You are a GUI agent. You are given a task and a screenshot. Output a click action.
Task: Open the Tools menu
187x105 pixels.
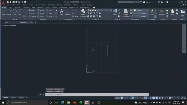coord(37,5)
